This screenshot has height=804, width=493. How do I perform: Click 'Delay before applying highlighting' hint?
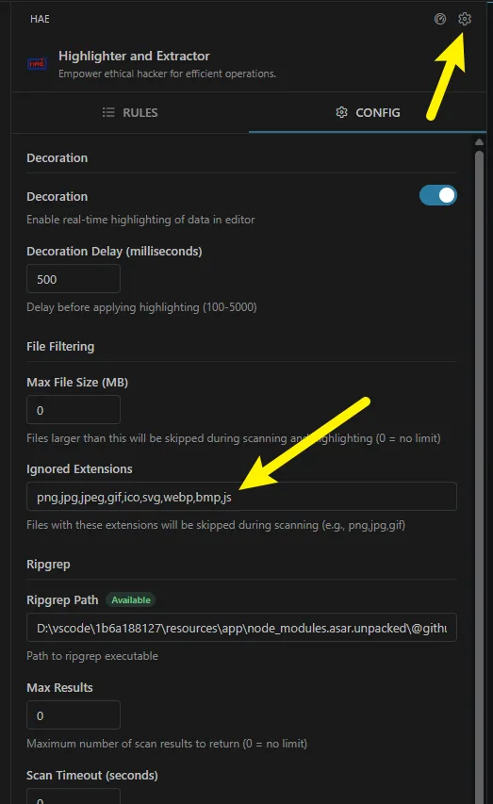[x=141, y=307]
